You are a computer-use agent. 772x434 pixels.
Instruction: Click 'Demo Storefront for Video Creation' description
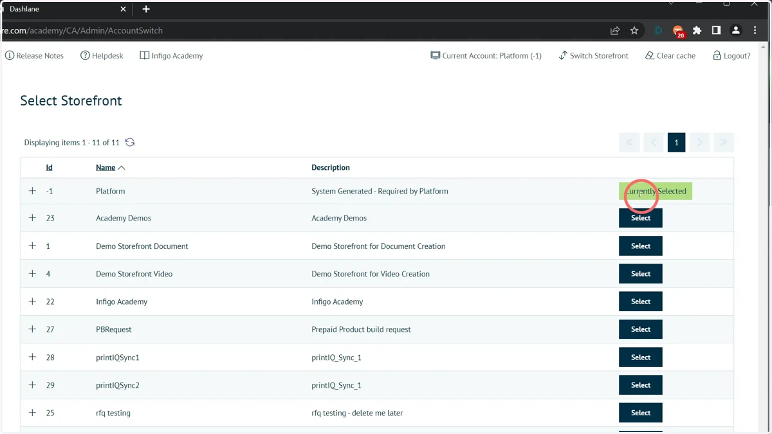point(371,274)
